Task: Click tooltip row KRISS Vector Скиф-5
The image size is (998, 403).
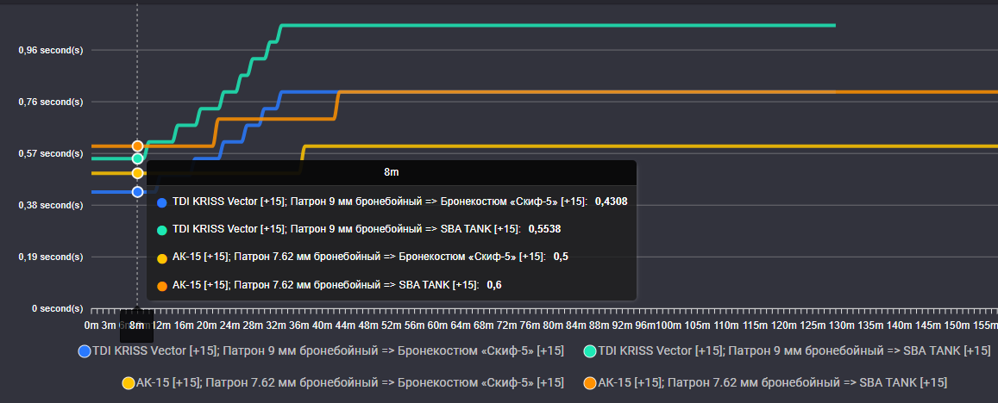Action: pos(392,201)
